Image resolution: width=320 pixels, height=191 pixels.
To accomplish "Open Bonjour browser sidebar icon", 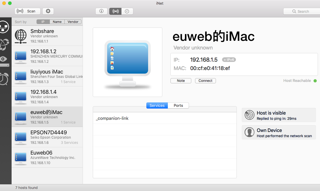I will click(x=4, y=45).
